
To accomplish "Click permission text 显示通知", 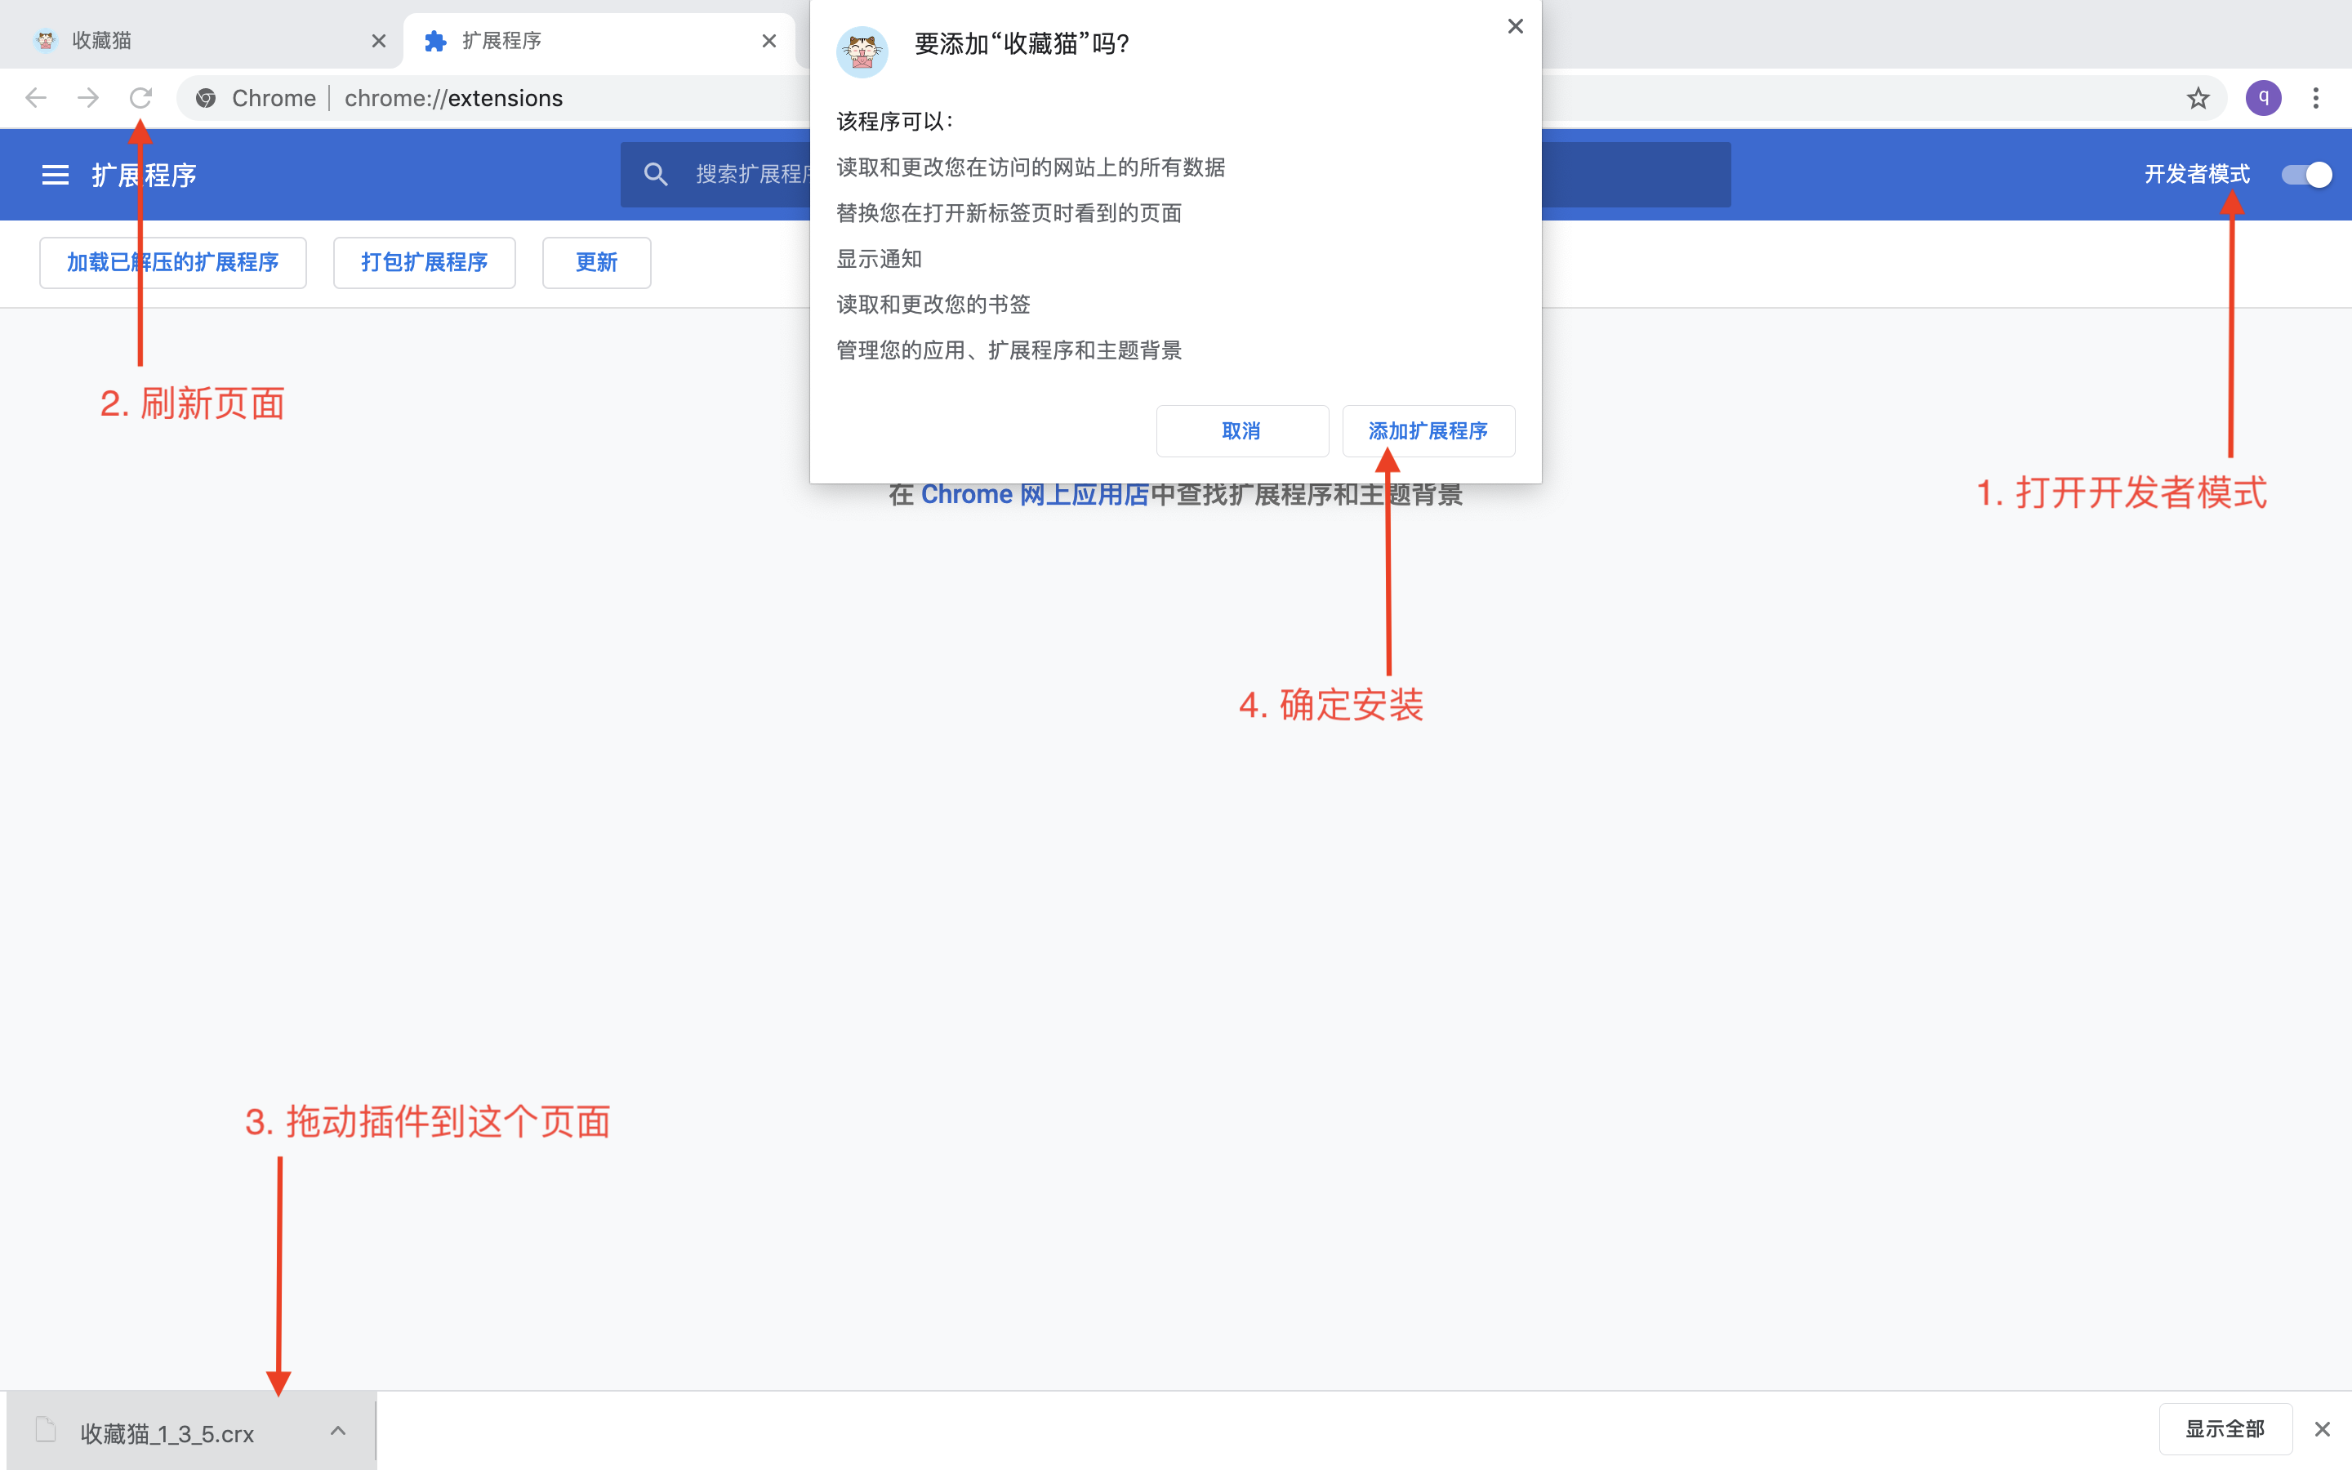I will [880, 259].
